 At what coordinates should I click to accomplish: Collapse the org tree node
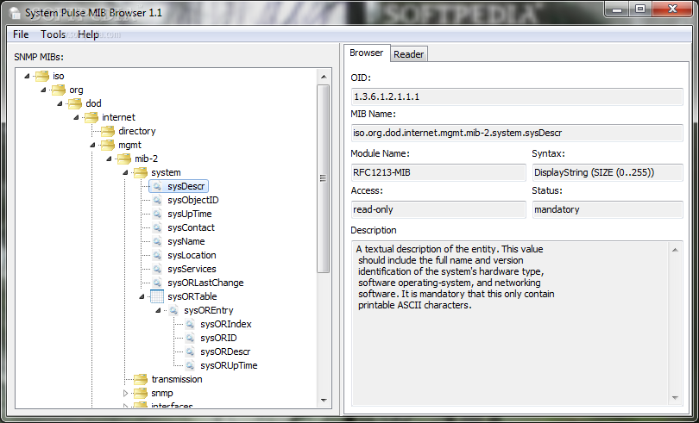tap(43, 90)
